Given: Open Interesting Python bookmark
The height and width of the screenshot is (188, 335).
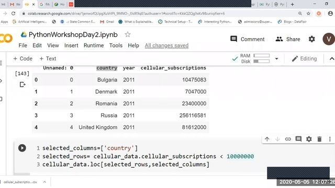Looking at the screenshot, I should 215,22.
